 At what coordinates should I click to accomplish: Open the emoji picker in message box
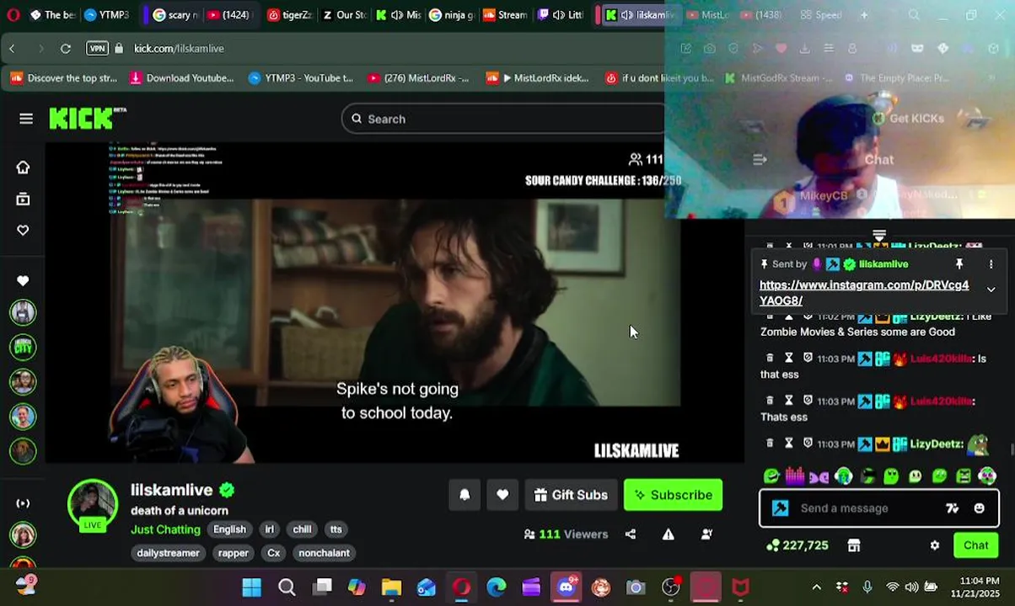(980, 508)
